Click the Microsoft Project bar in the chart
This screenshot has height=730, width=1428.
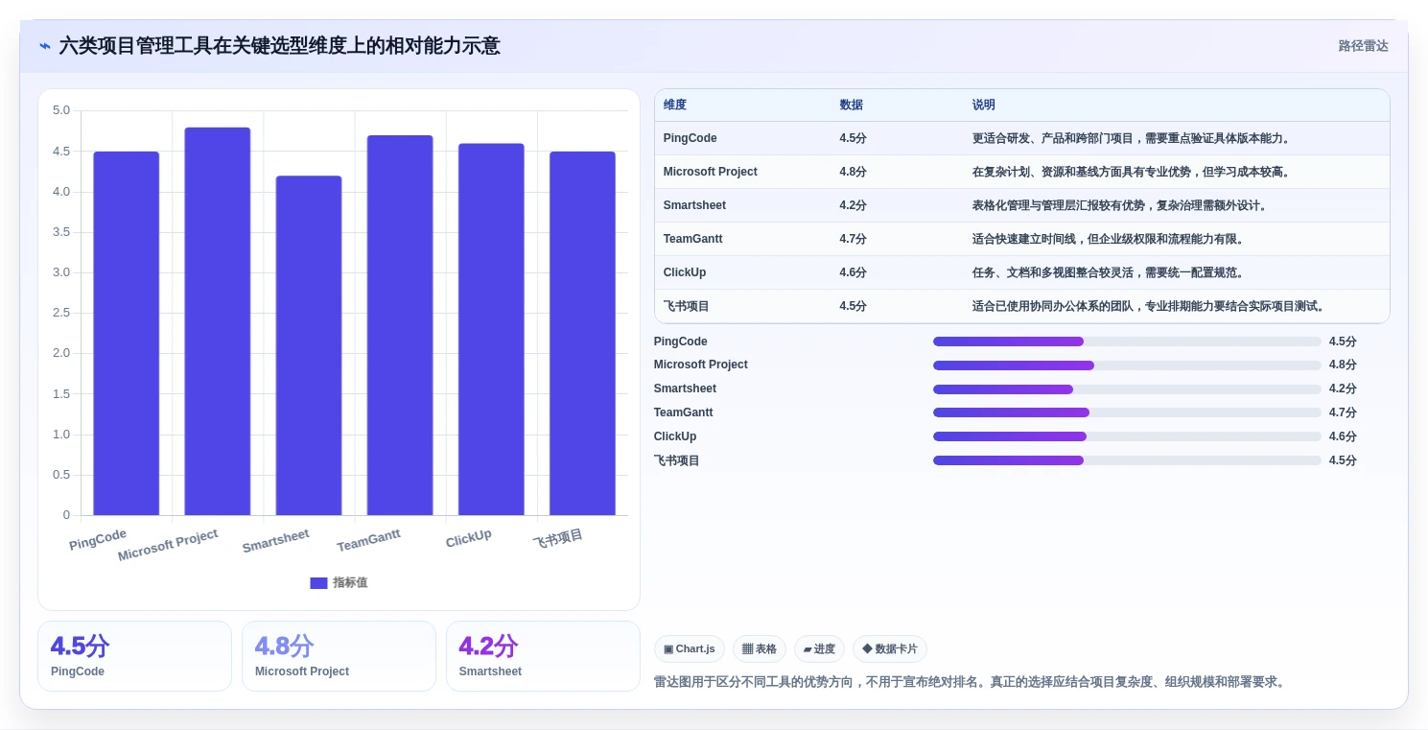click(218, 321)
